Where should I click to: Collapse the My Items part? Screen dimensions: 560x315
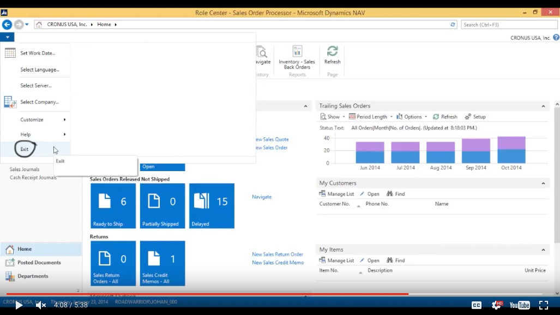coord(543,250)
